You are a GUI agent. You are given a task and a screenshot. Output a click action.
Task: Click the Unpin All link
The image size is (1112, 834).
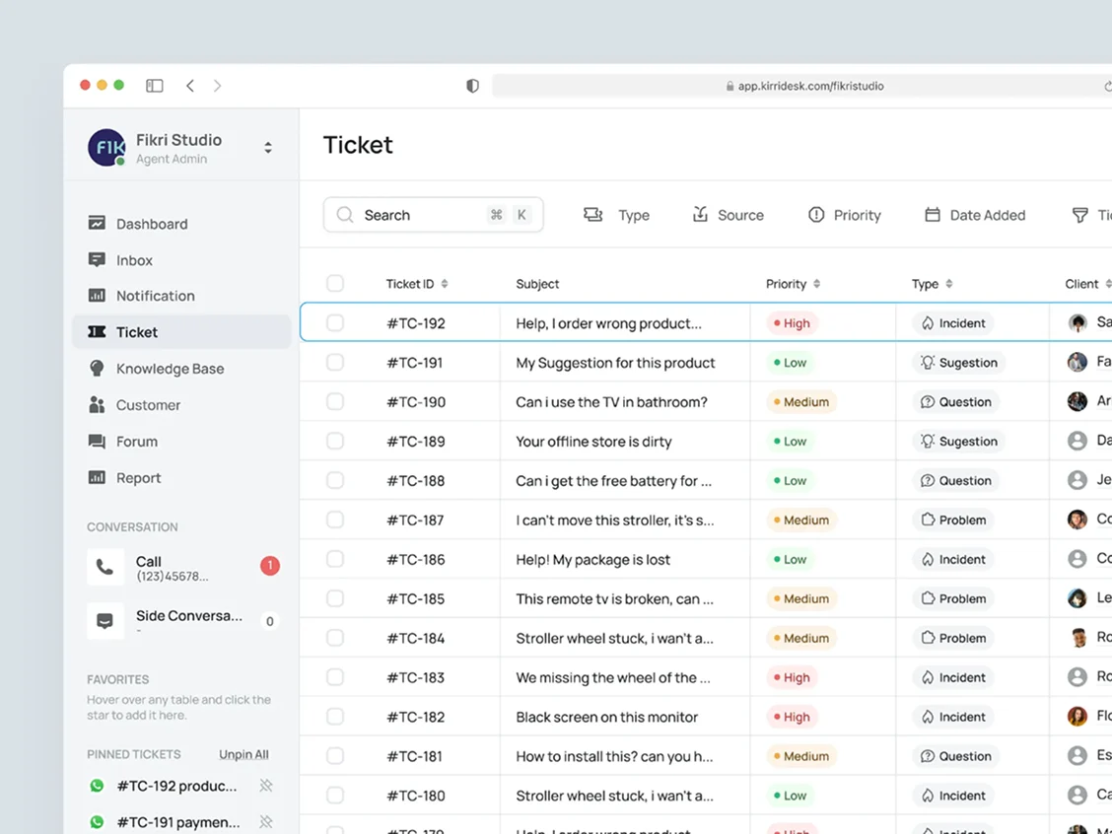click(x=243, y=754)
